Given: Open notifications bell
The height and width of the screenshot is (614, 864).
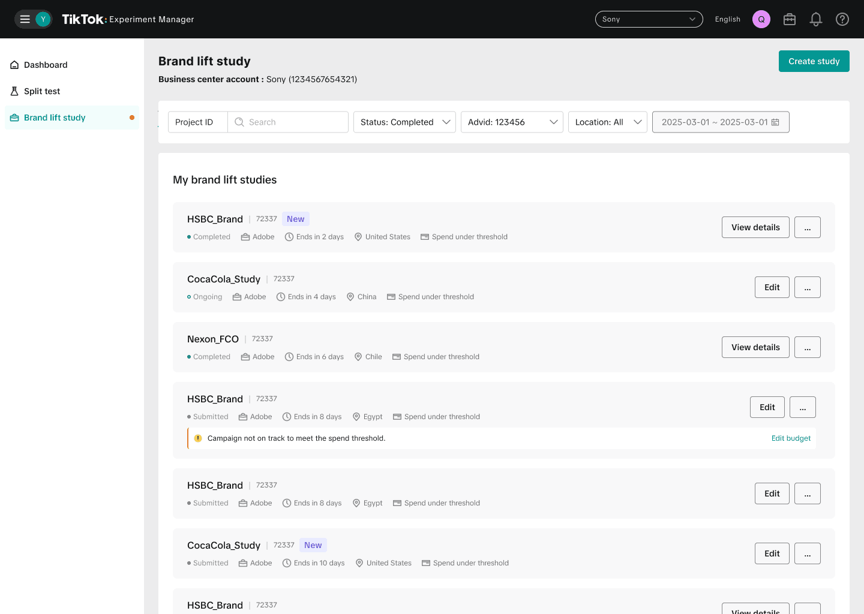Looking at the screenshot, I should tap(816, 19).
